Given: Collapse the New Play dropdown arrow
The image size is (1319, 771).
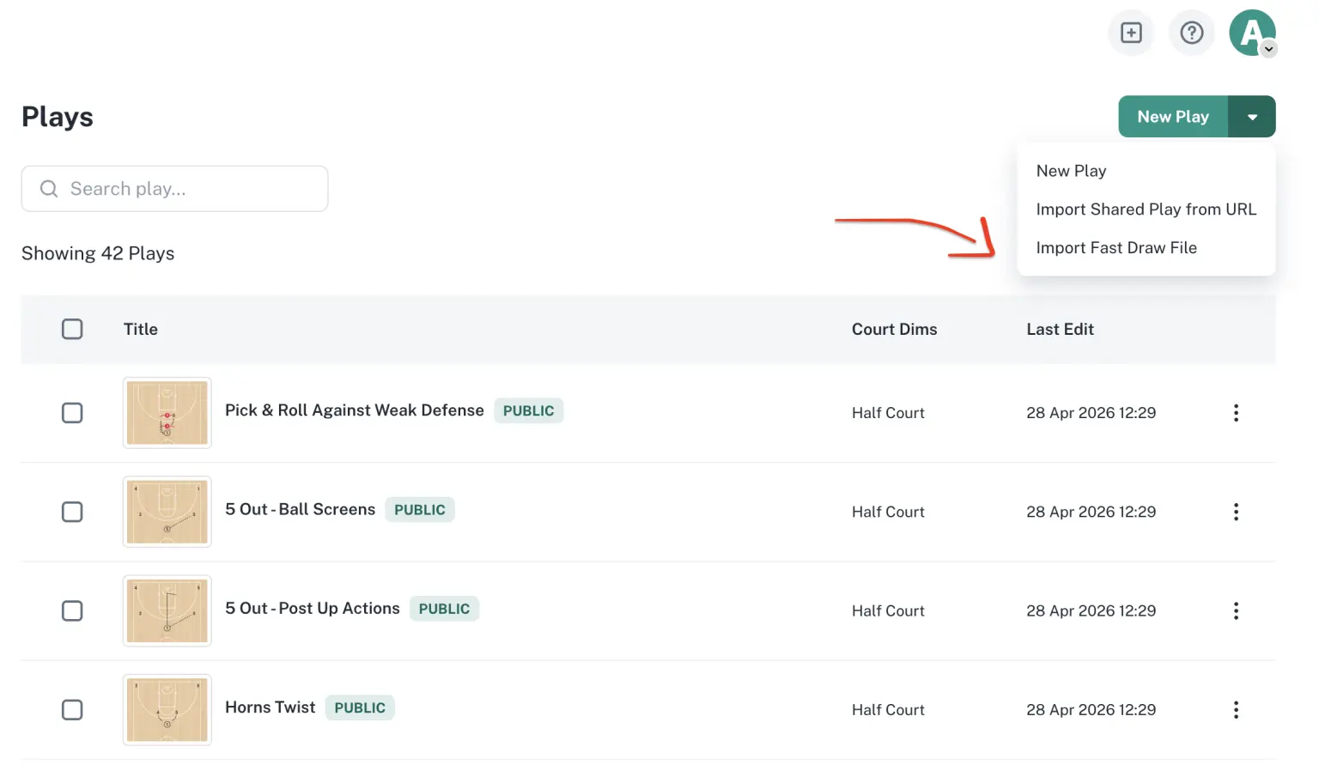Looking at the screenshot, I should pyautogui.click(x=1252, y=117).
